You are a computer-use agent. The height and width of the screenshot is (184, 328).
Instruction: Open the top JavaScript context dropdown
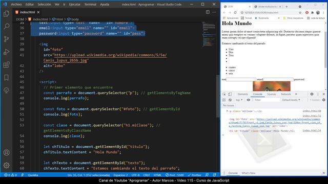pyautogui.click(x=239, y=100)
